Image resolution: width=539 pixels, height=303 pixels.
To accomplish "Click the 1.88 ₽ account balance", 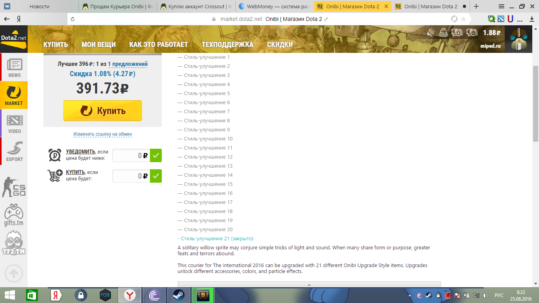I will click(x=492, y=33).
